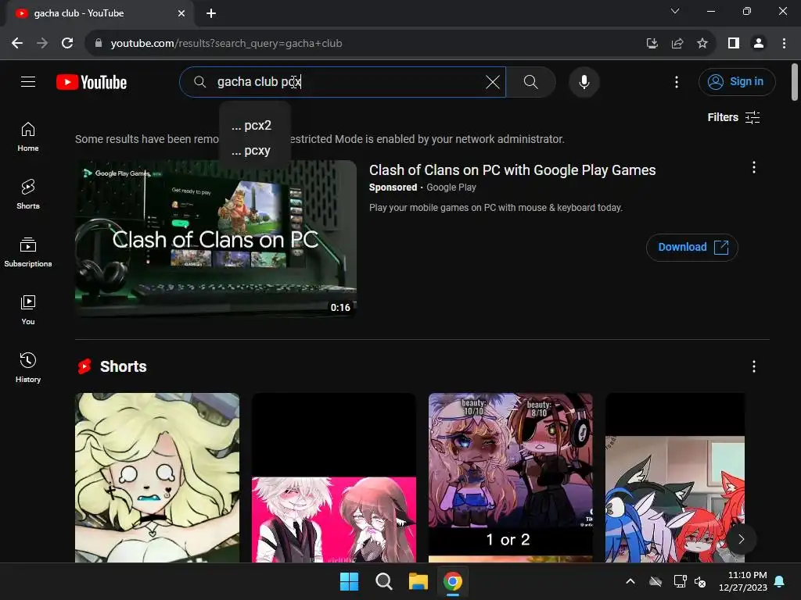This screenshot has height=600, width=801.
Task: Click the address bar URL
Action: click(x=226, y=44)
